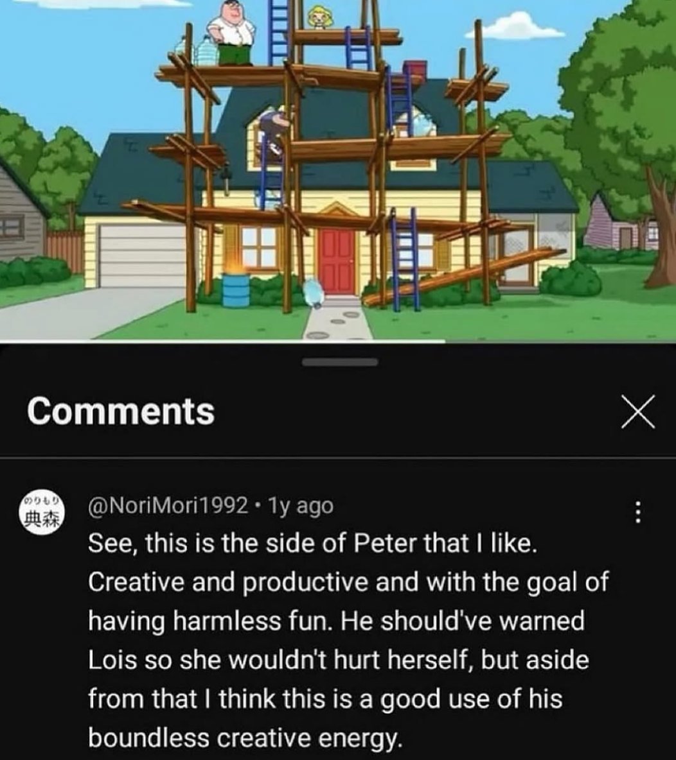The image size is (676, 760).
Task: Close the Comments panel with the X
Action: coord(638,411)
